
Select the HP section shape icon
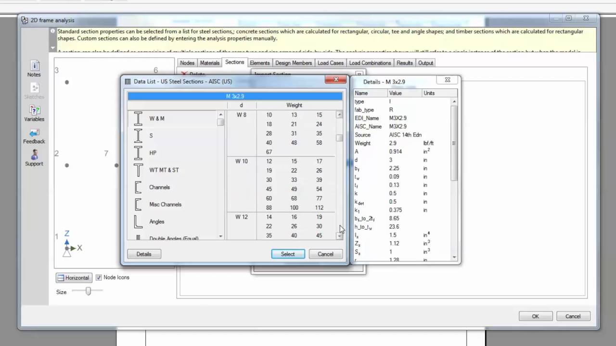click(x=138, y=153)
